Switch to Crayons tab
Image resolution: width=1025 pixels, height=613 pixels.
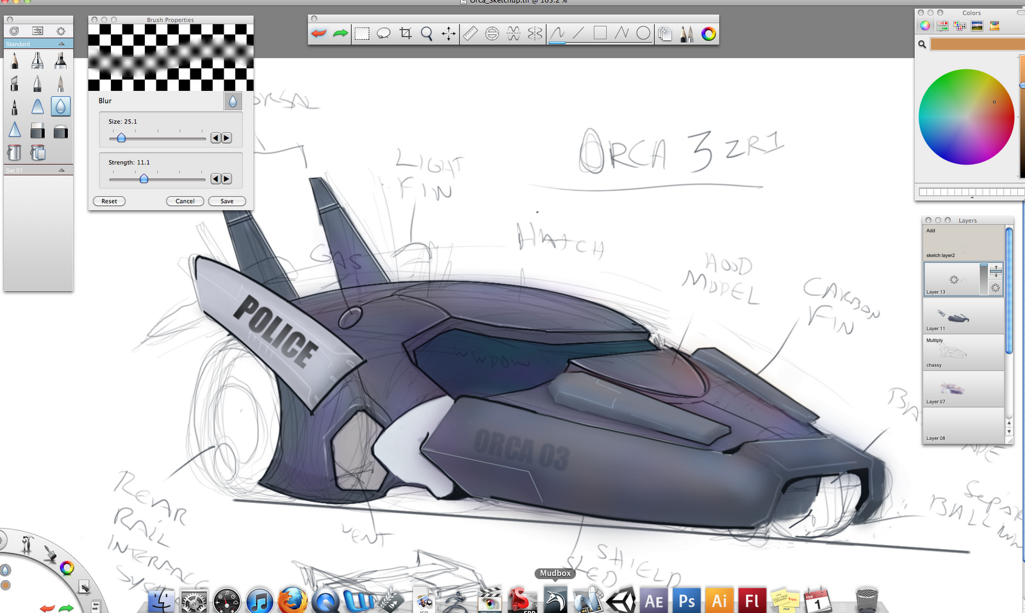(994, 26)
